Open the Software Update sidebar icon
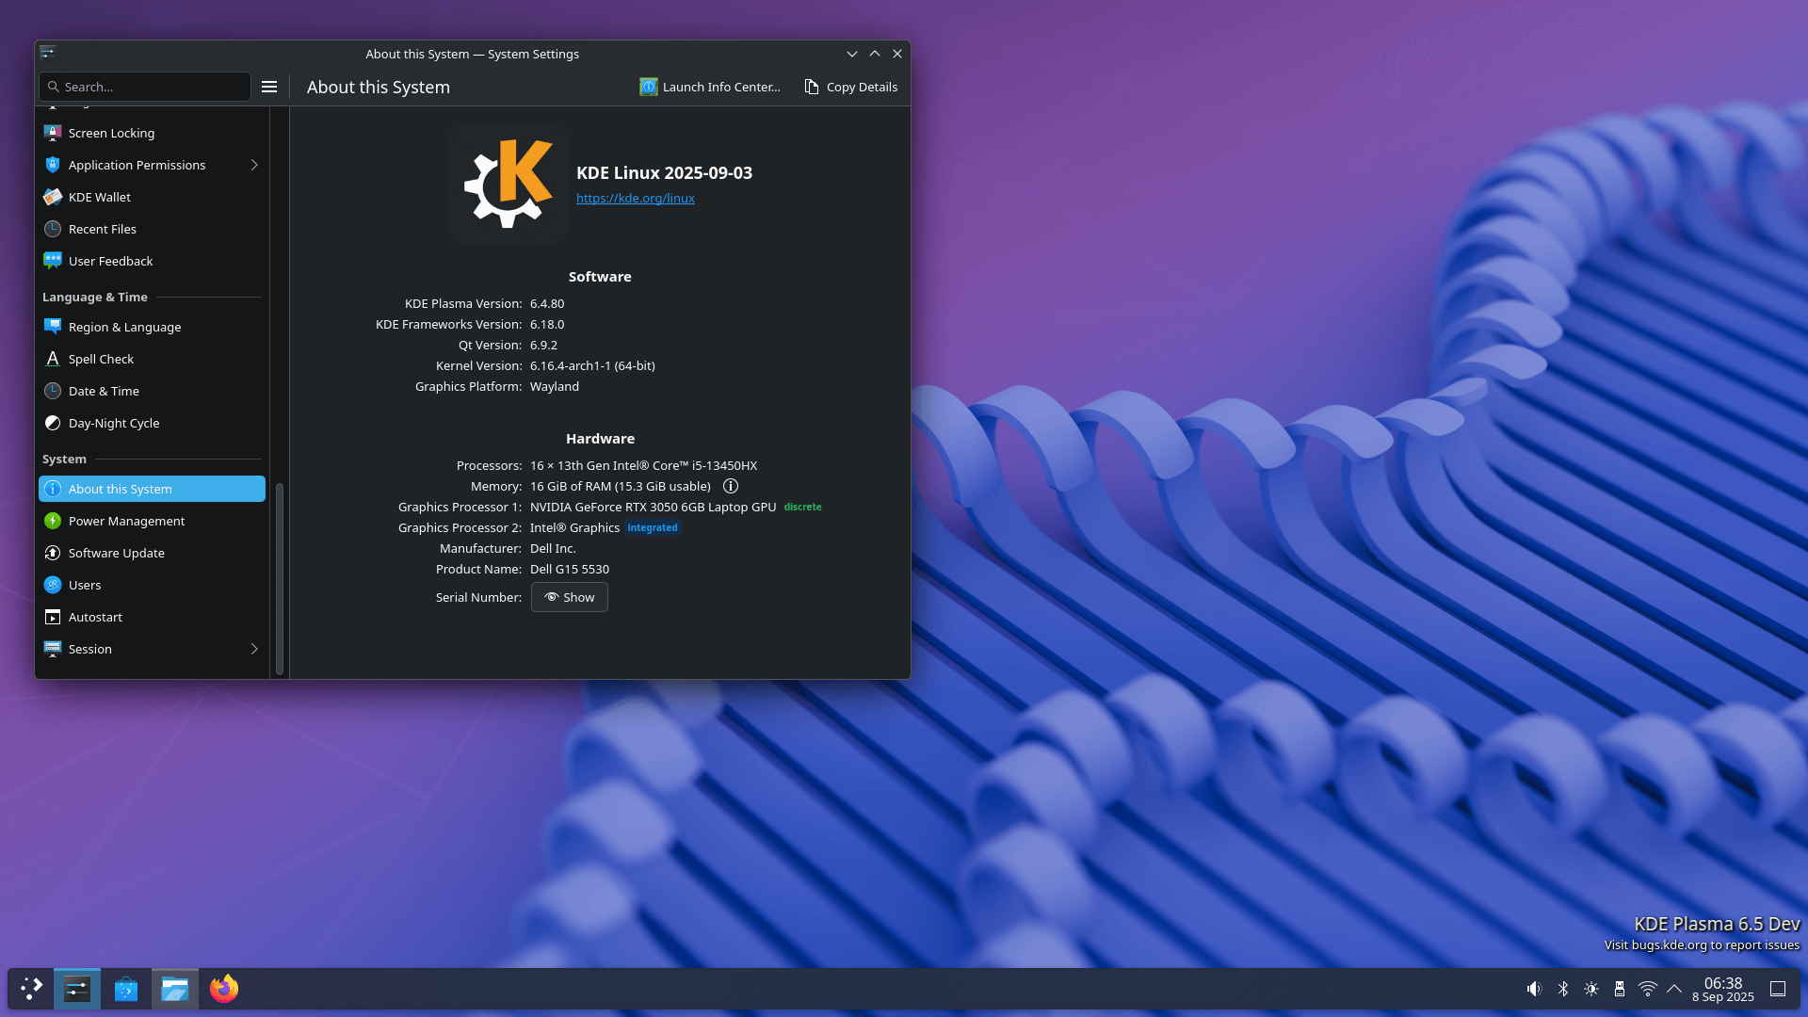The height and width of the screenshot is (1017, 1808). 53,553
